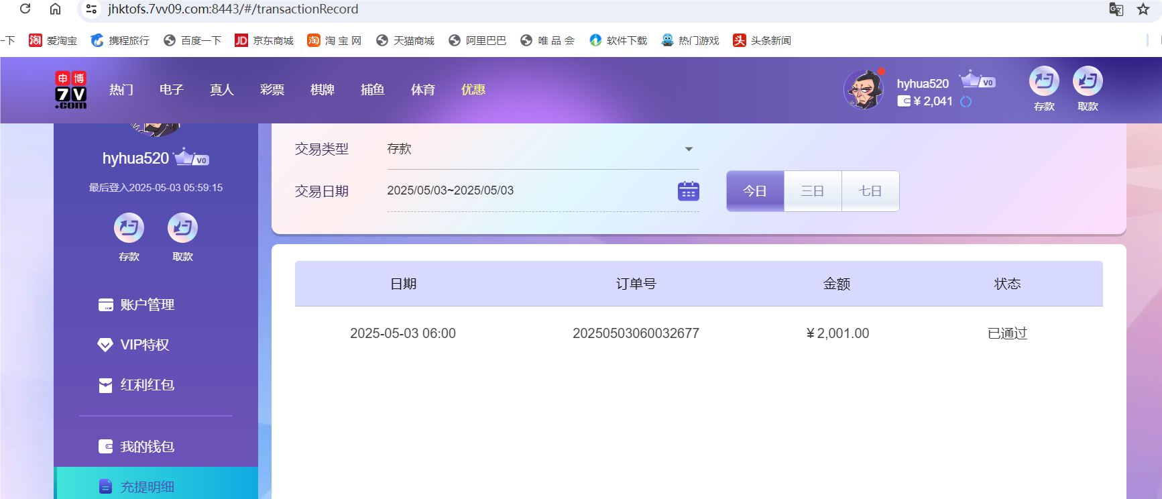Click the sidebar deposit (存款) icon

(129, 228)
